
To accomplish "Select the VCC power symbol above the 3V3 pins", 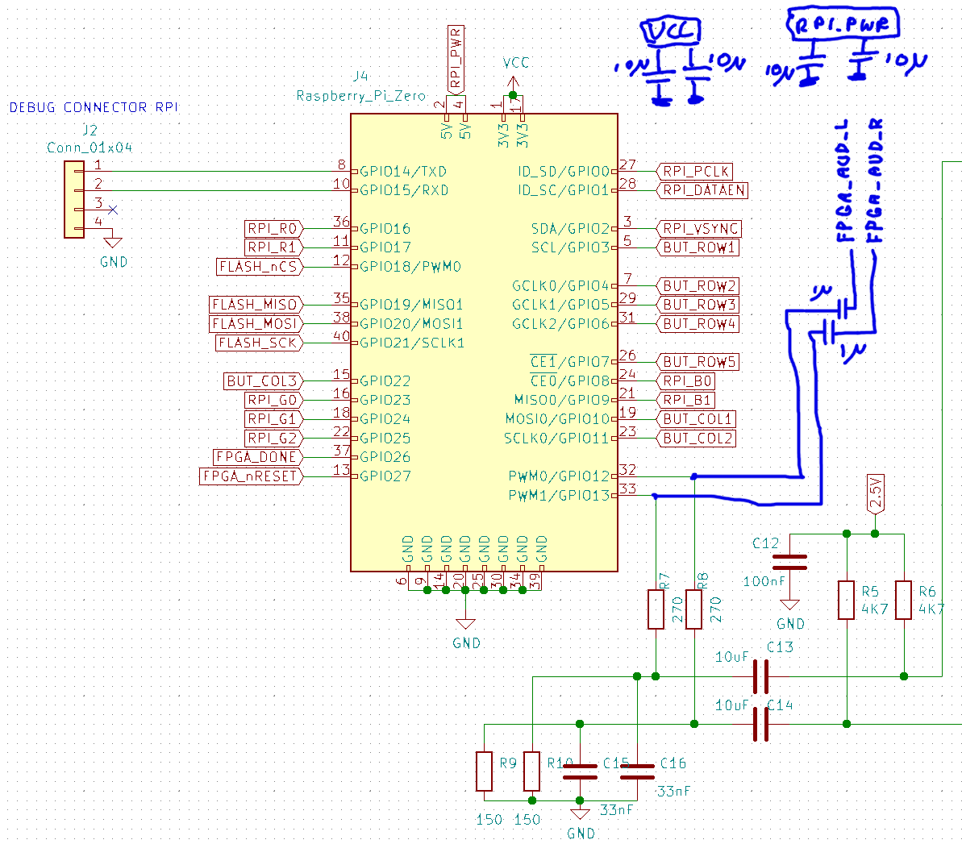I will (x=513, y=81).
